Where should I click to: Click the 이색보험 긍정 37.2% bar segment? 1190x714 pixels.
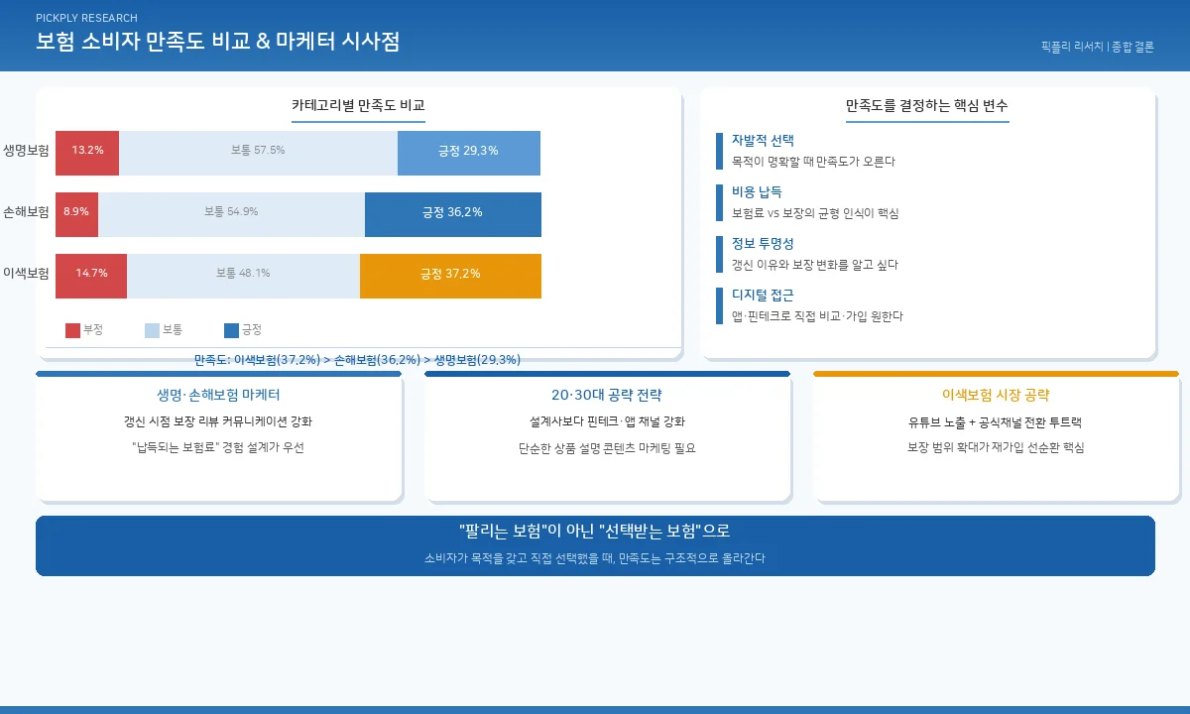click(448, 276)
